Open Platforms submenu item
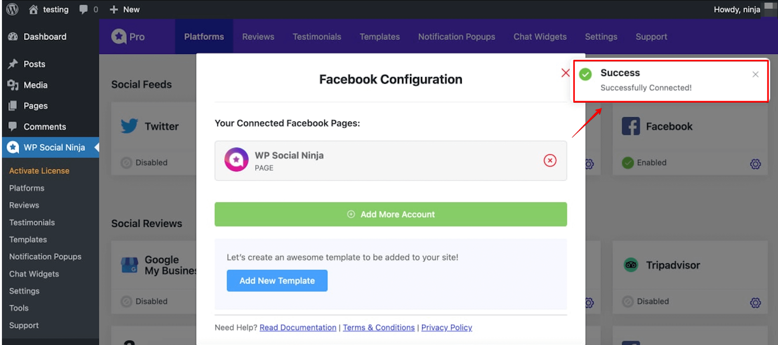778x345 pixels. 27,188
